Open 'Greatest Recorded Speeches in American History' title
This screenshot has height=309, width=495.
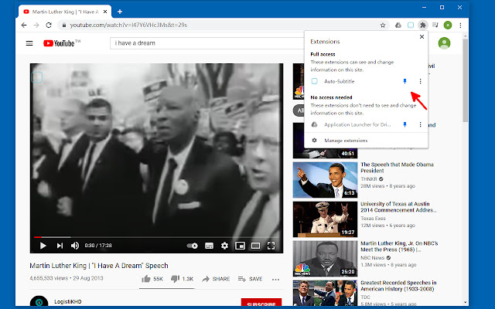pos(398,286)
